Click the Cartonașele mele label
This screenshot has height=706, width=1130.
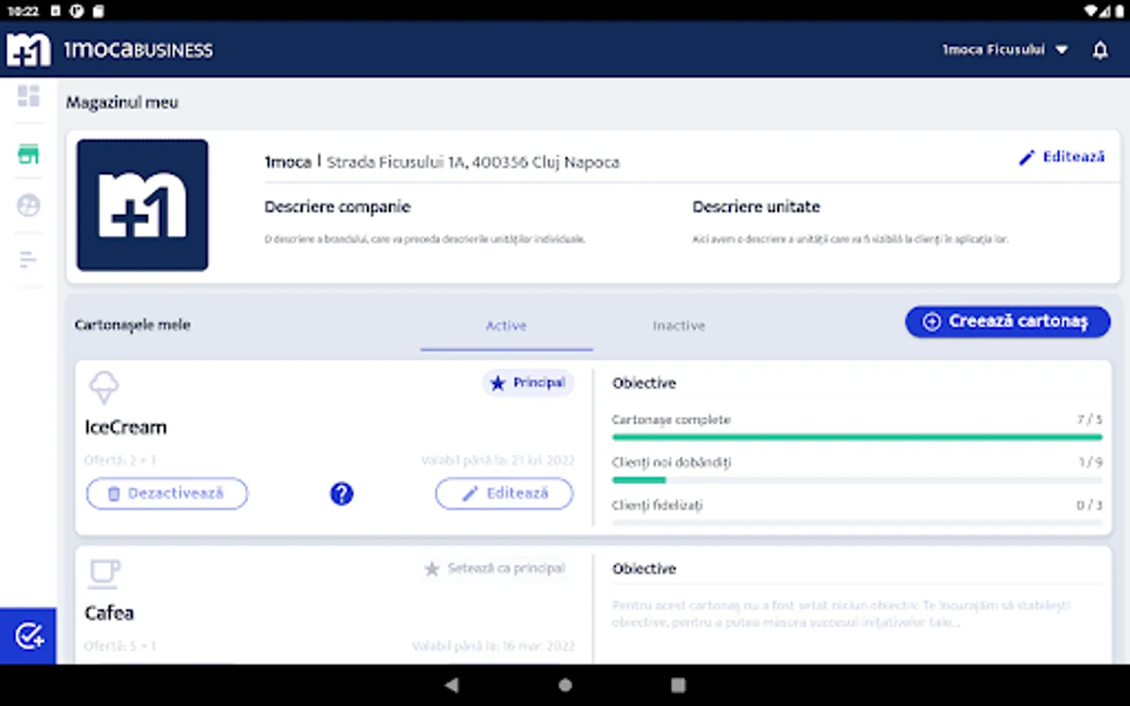click(133, 325)
